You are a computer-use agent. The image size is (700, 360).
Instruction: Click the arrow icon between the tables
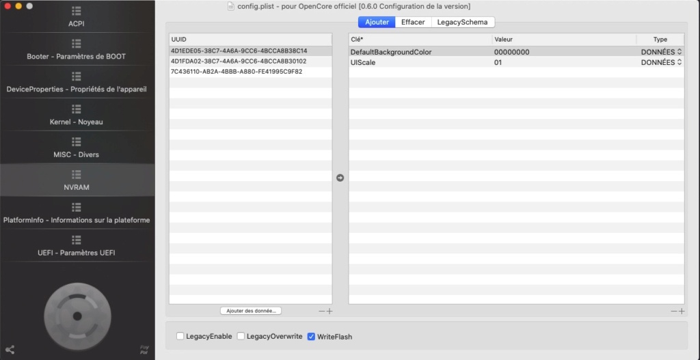coord(340,178)
